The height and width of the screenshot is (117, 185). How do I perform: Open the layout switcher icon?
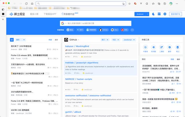pos(159,14)
